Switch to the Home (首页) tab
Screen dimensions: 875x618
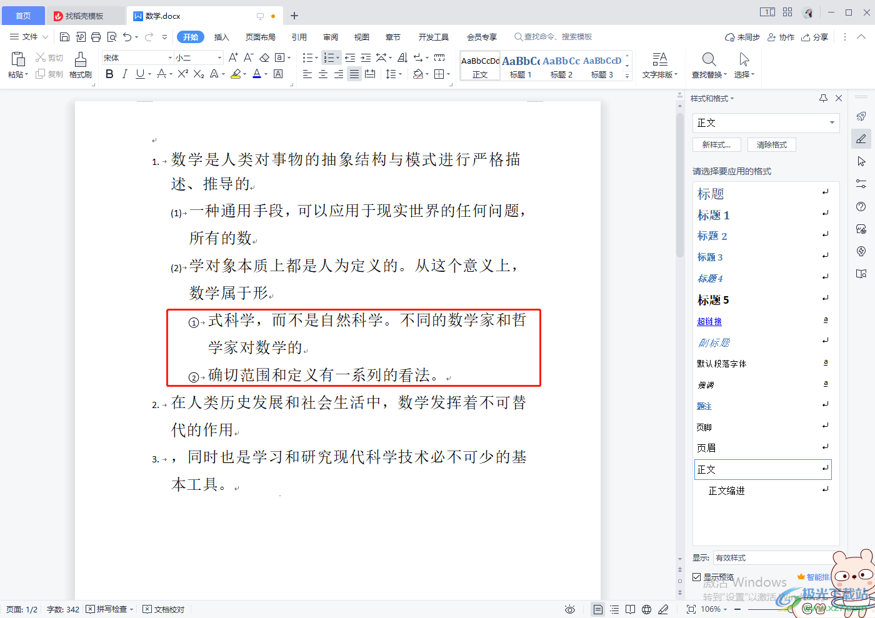[23, 16]
